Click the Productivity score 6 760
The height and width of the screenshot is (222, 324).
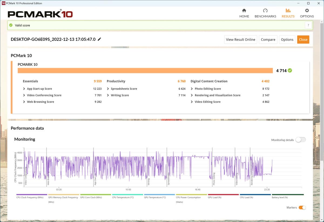(182, 81)
